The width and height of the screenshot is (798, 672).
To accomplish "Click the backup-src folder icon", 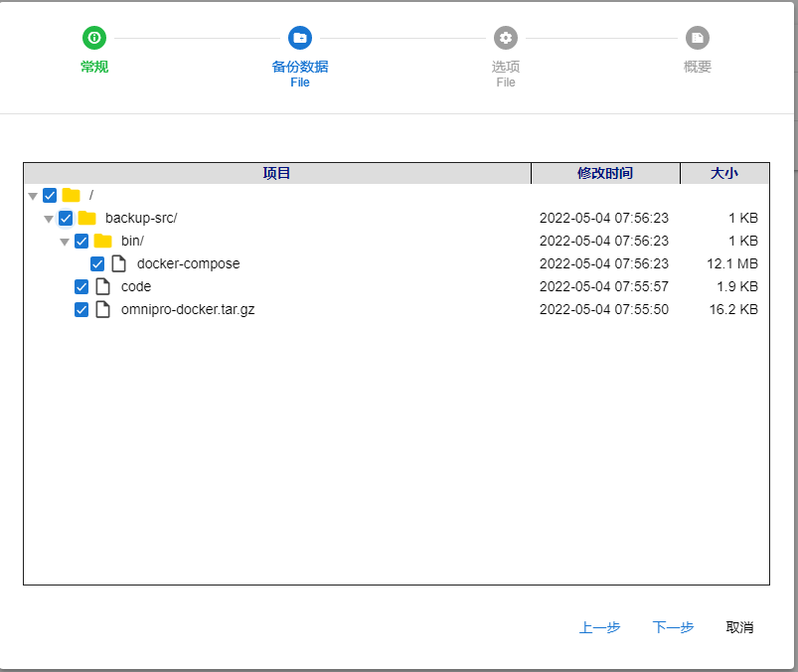I will tap(86, 218).
